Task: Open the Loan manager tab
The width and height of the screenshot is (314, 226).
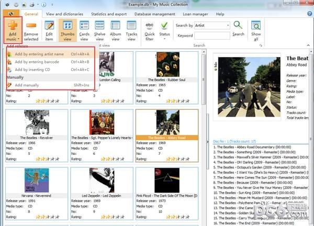Action: pos(195,14)
